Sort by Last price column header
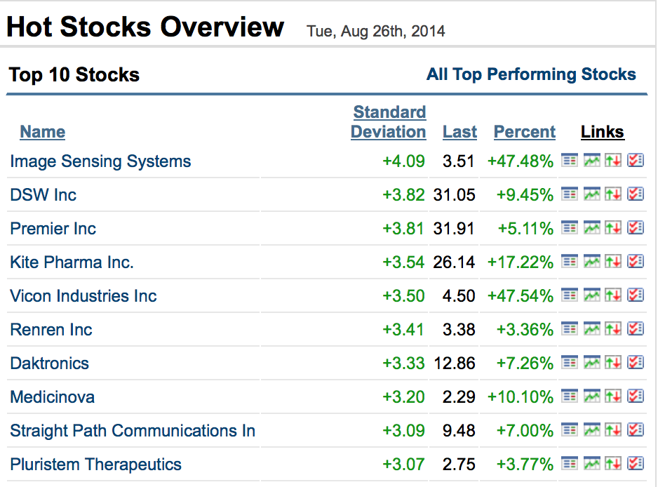 pyautogui.click(x=459, y=132)
